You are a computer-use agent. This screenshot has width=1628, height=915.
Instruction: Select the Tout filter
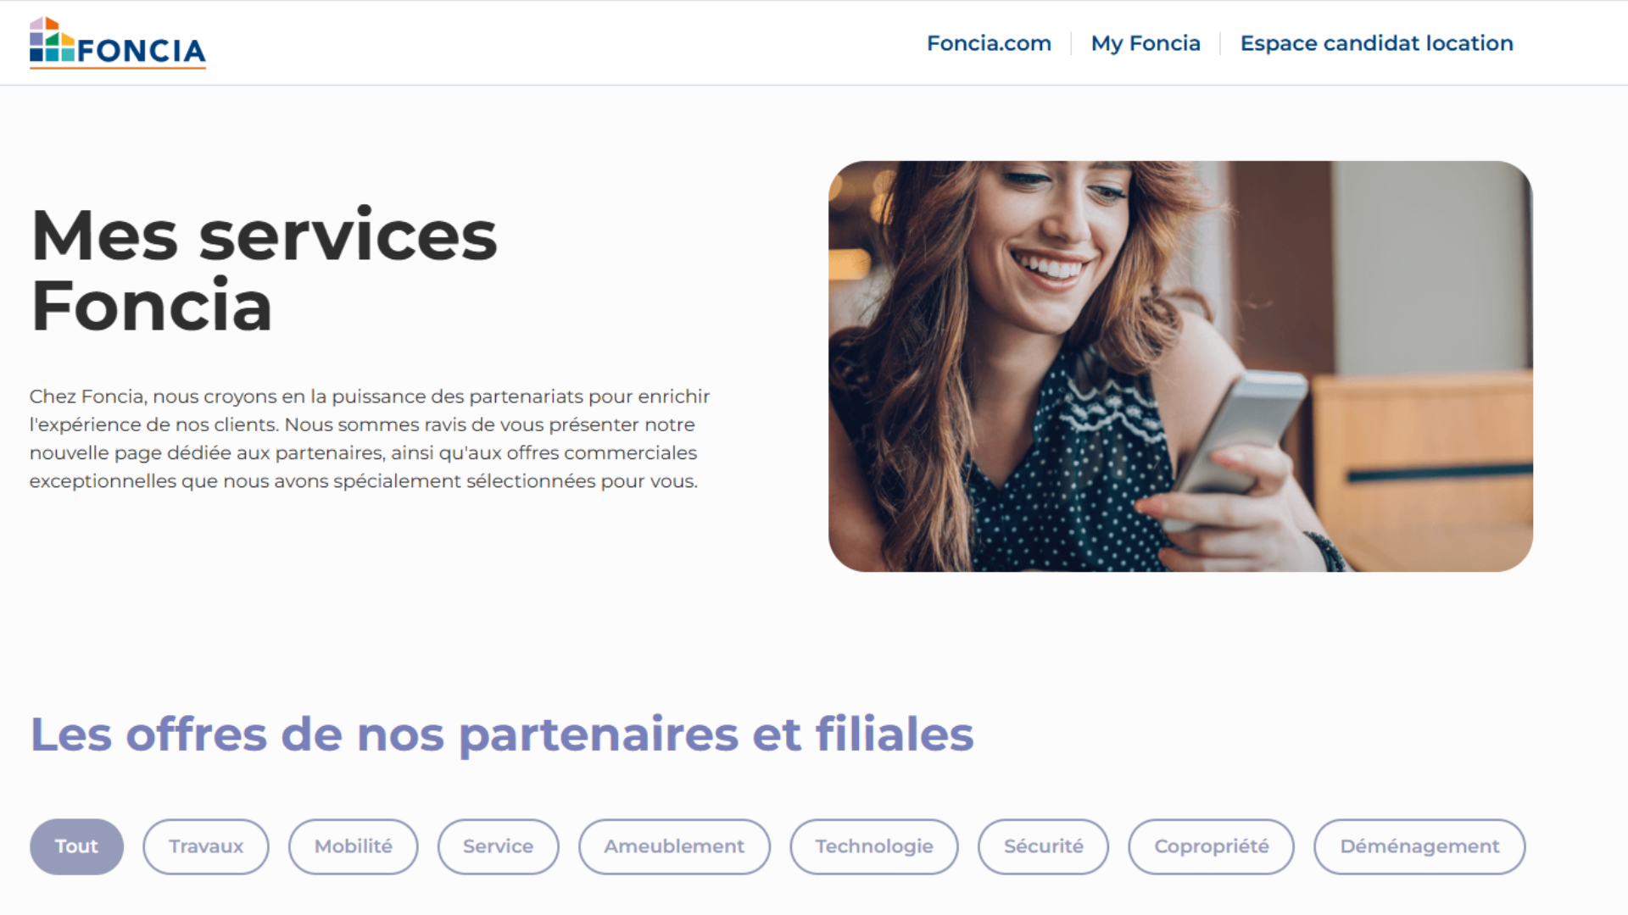(x=76, y=846)
